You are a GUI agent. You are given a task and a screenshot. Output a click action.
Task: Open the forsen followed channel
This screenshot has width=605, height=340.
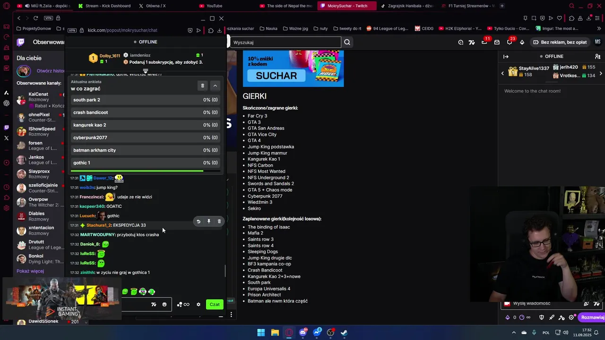(40, 146)
